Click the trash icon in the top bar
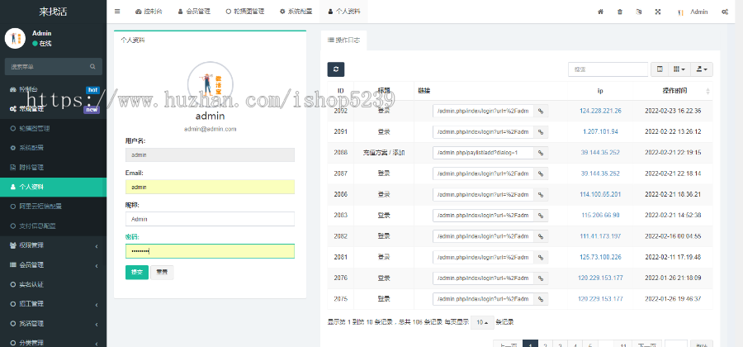Screen dimensions: 743x347 618,12
